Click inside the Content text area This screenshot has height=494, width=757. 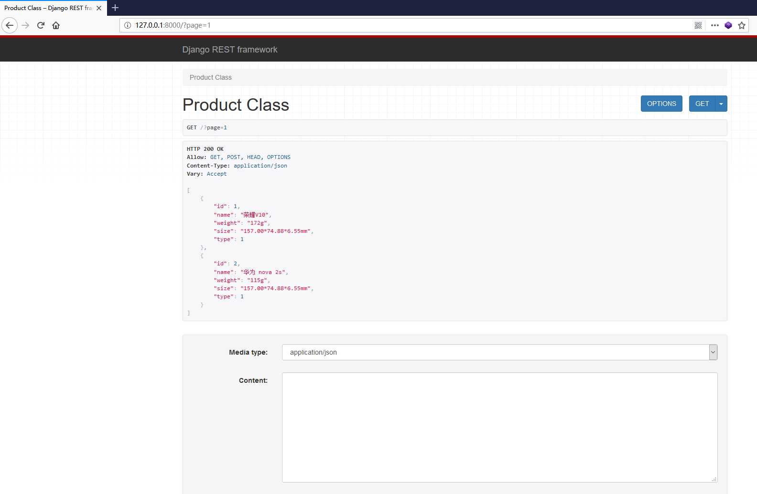click(500, 428)
